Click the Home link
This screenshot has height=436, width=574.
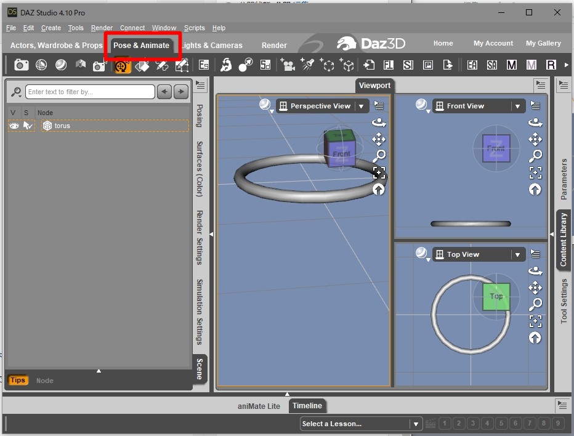(443, 43)
